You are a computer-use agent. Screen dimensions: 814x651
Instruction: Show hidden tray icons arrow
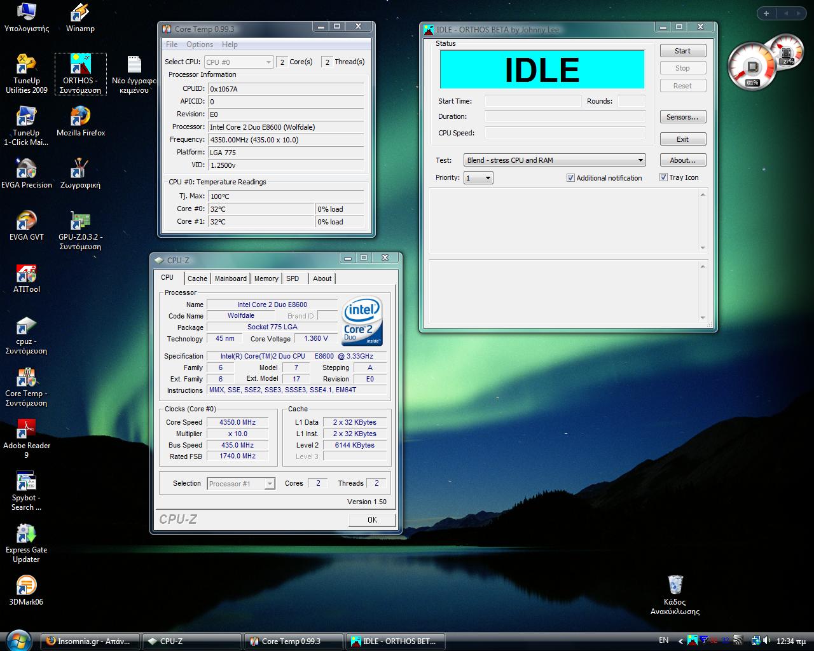click(x=680, y=641)
